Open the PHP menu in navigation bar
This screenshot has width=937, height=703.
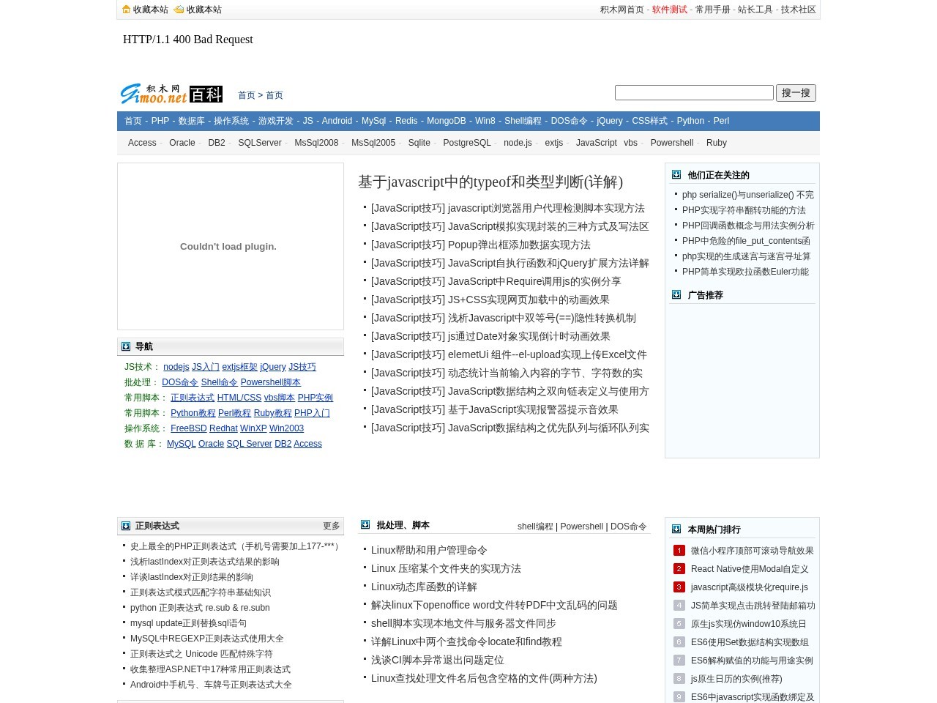pyautogui.click(x=160, y=121)
